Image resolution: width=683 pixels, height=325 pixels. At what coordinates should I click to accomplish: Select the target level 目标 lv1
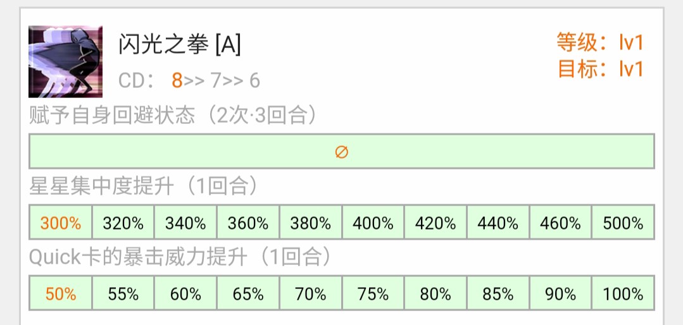599,68
